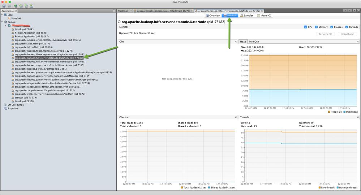The height and width of the screenshot is (195, 361).
Task: Click the Snapshots node icon in sidebar
Action: pyautogui.click(x=5, y=108)
